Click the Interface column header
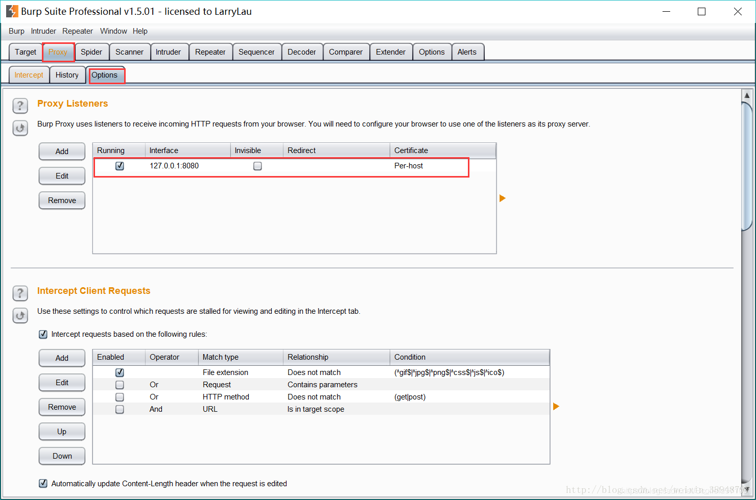The image size is (756, 500). pos(188,151)
